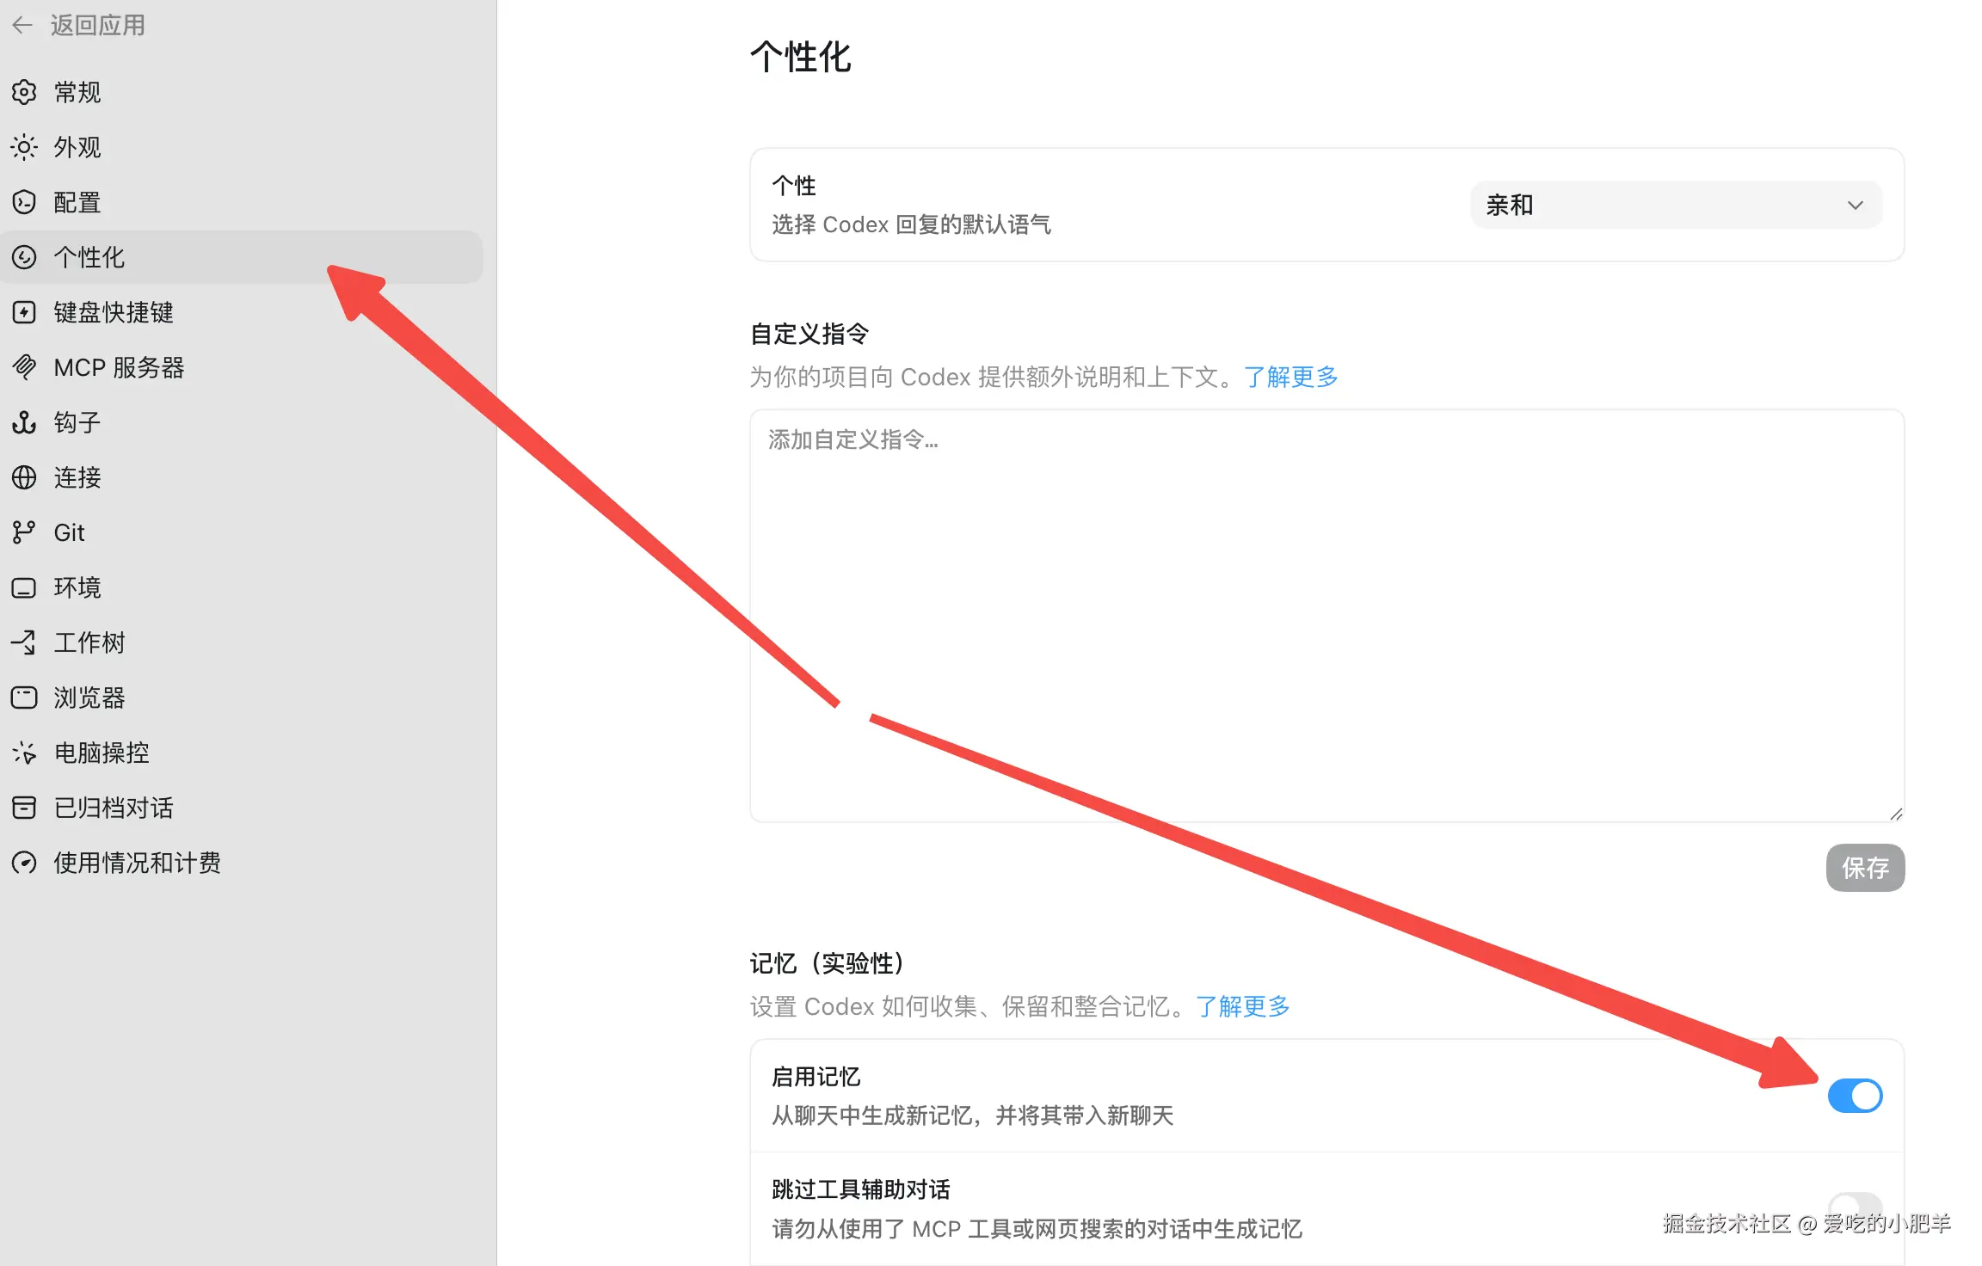The width and height of the screenshot is (1982, 1266).
Task: Click the 自定义指令 section title
Action: pyautogui.click(x=809, y=334)
